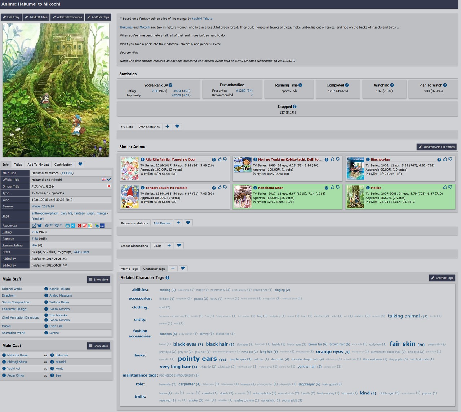Thumbs down Binchou-tan similar entry
Viewport: 461px width, 412px height.
tap(450, 159)
